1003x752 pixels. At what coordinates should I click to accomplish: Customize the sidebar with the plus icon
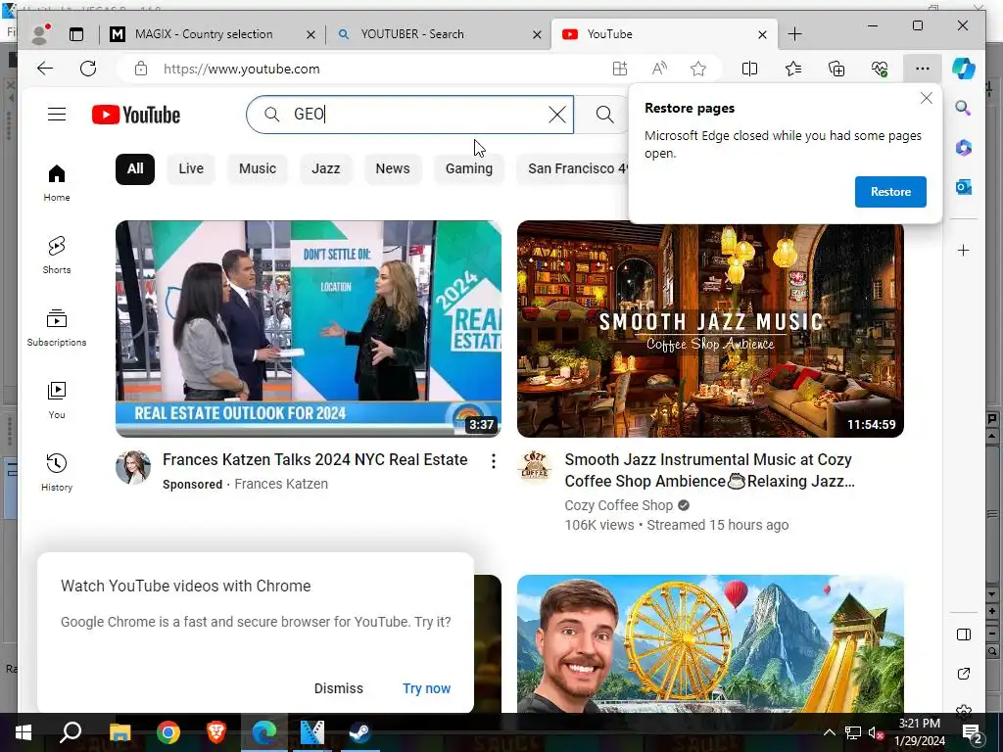coord(964,250)
